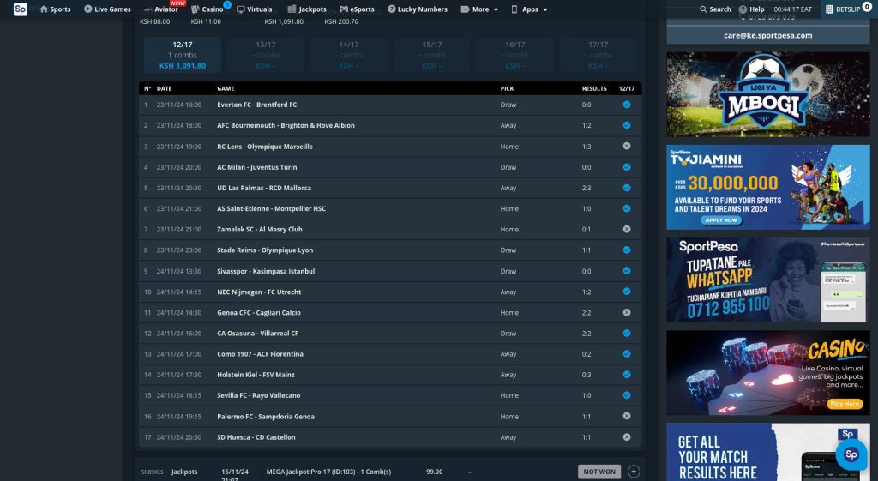Click check icon for Sevilla - Rayo Vallecano row
Screen dimensions: 878x481
[627, 395]
